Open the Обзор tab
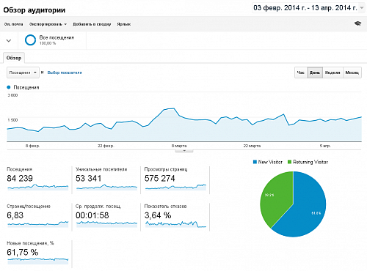 14,58
